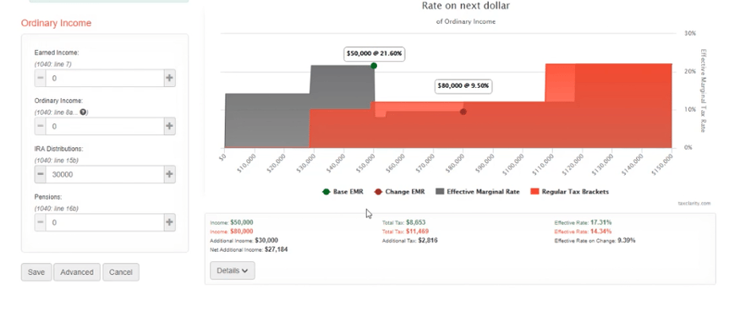The height and width of the screenshot is (312, 751).
Task: Expand the Details dropdown
Action: [233, 271]
